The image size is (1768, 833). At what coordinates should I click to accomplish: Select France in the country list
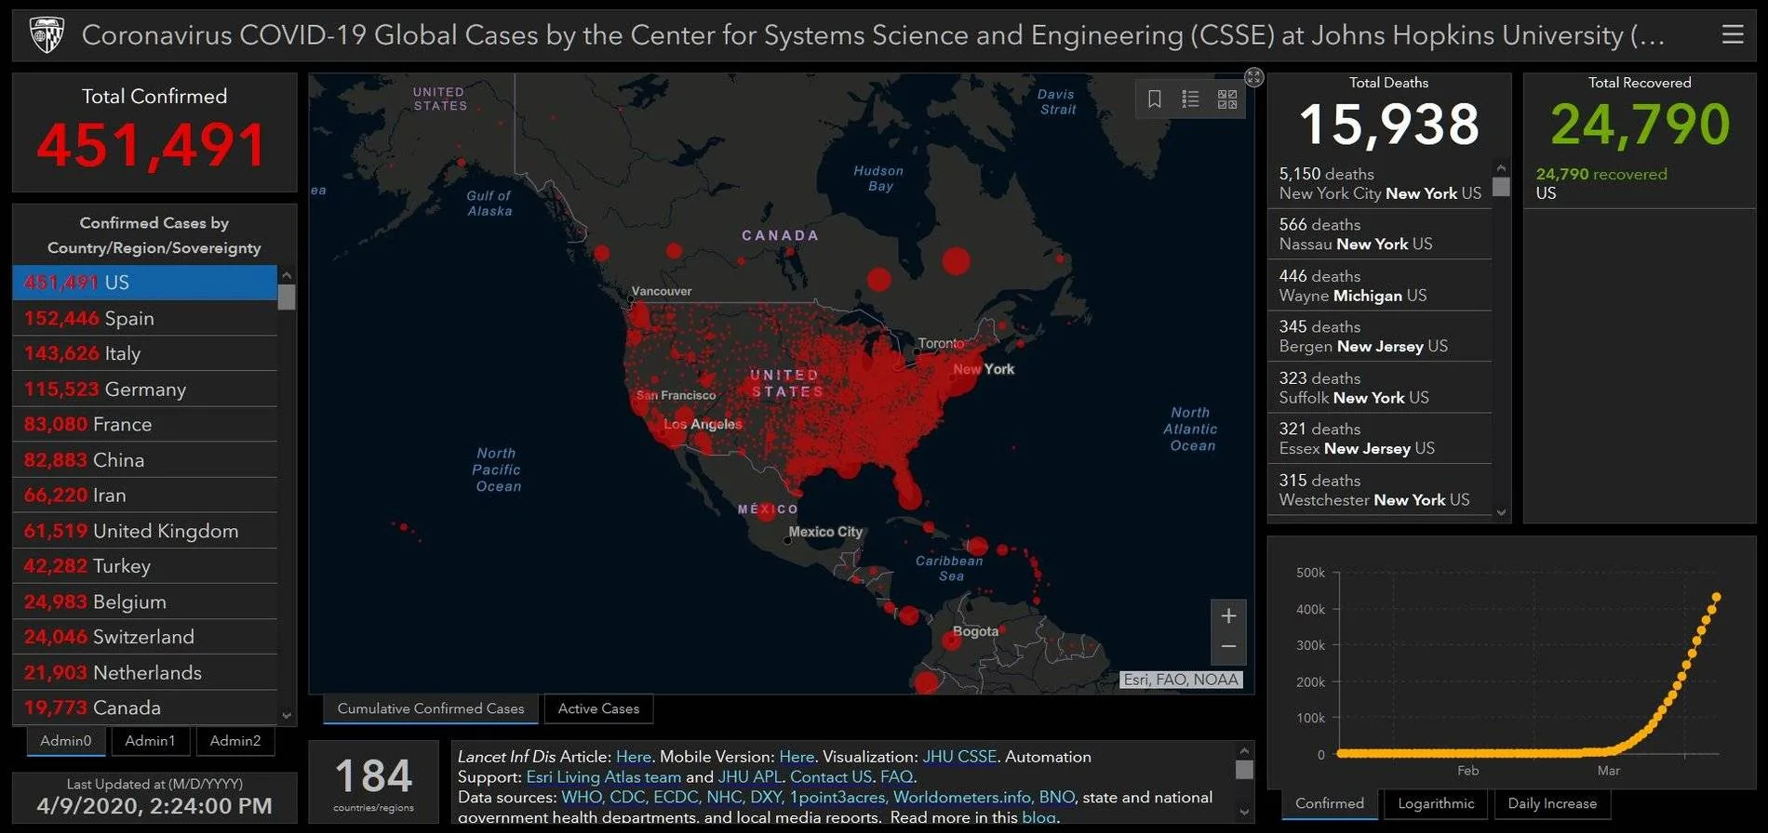(x=145, y=424)
